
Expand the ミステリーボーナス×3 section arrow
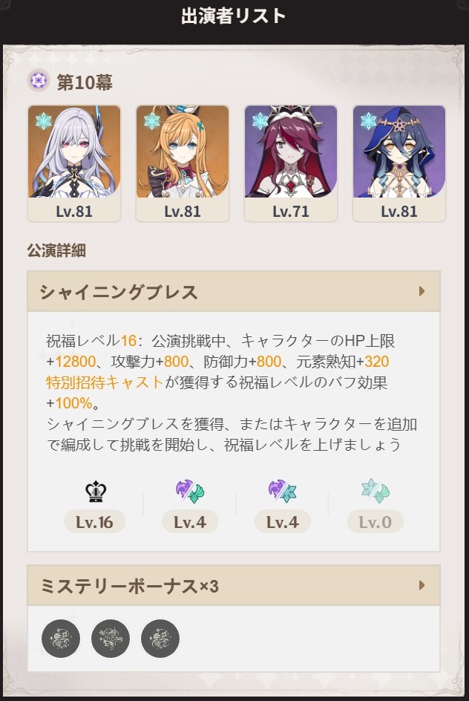coord(422,585)
